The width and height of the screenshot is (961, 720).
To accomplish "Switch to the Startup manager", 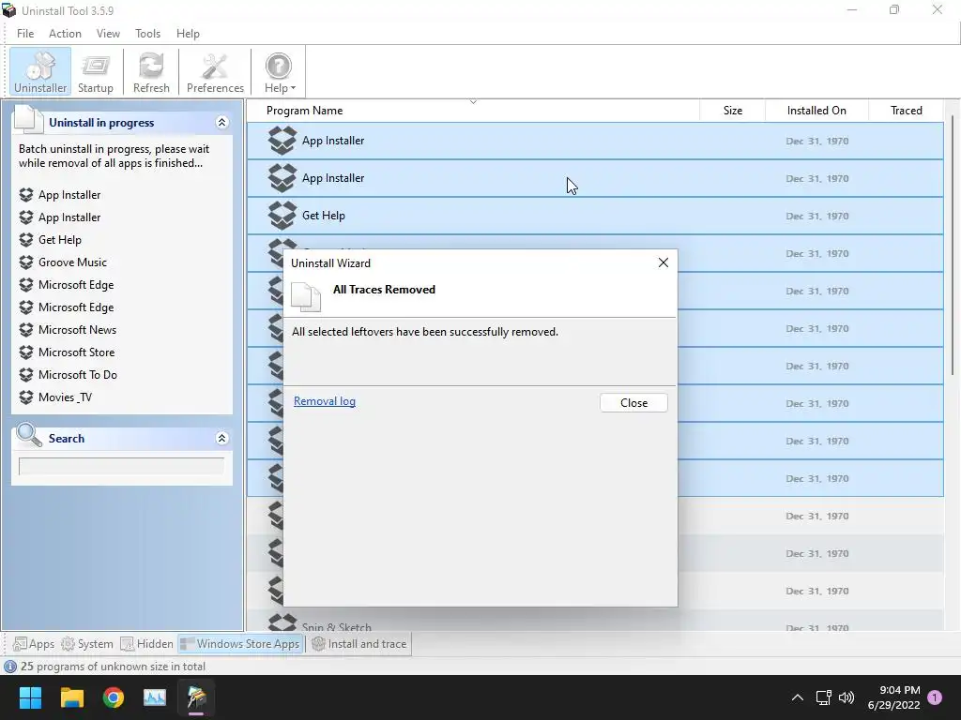I will (96, 71).
